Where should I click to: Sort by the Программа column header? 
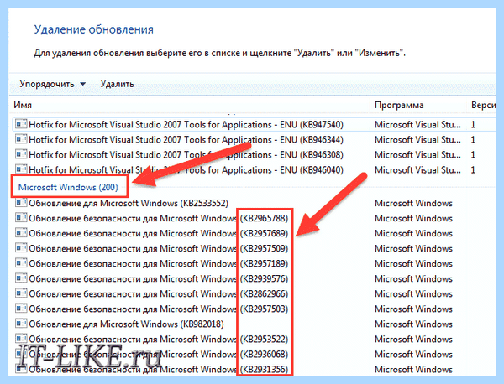399,106
